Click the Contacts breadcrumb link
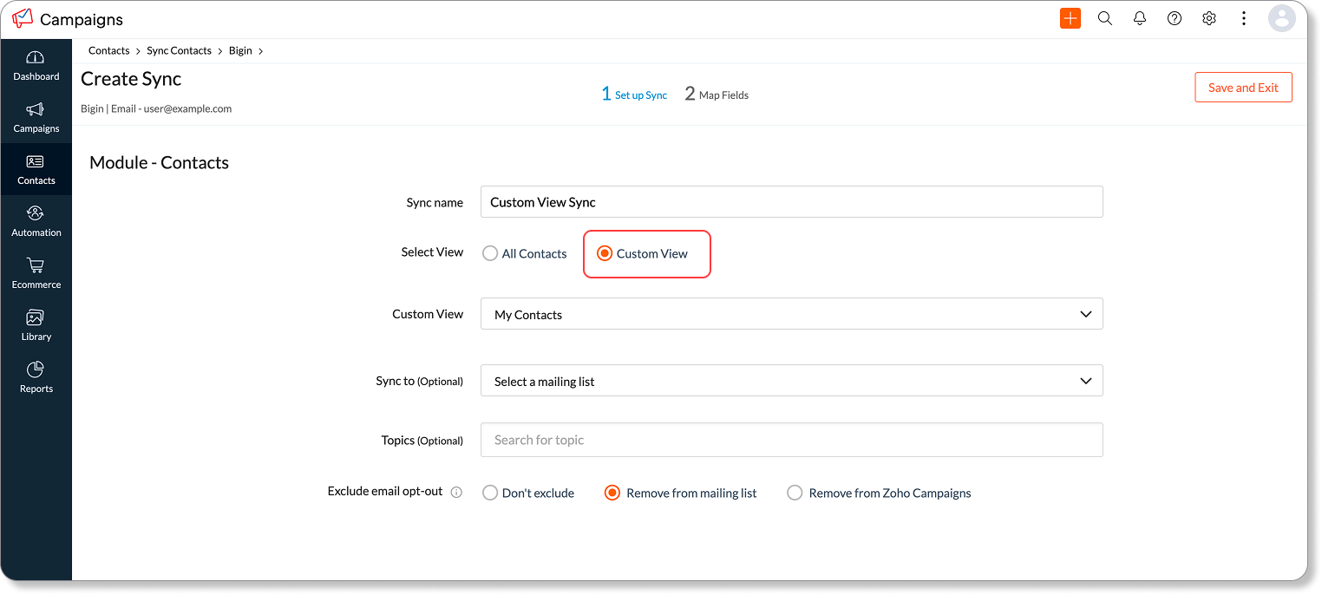The height and width of the screenshot is (595, 1322). point(108,50)
